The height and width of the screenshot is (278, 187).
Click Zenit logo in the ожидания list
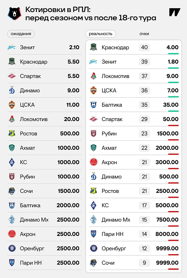coord(12,47)
